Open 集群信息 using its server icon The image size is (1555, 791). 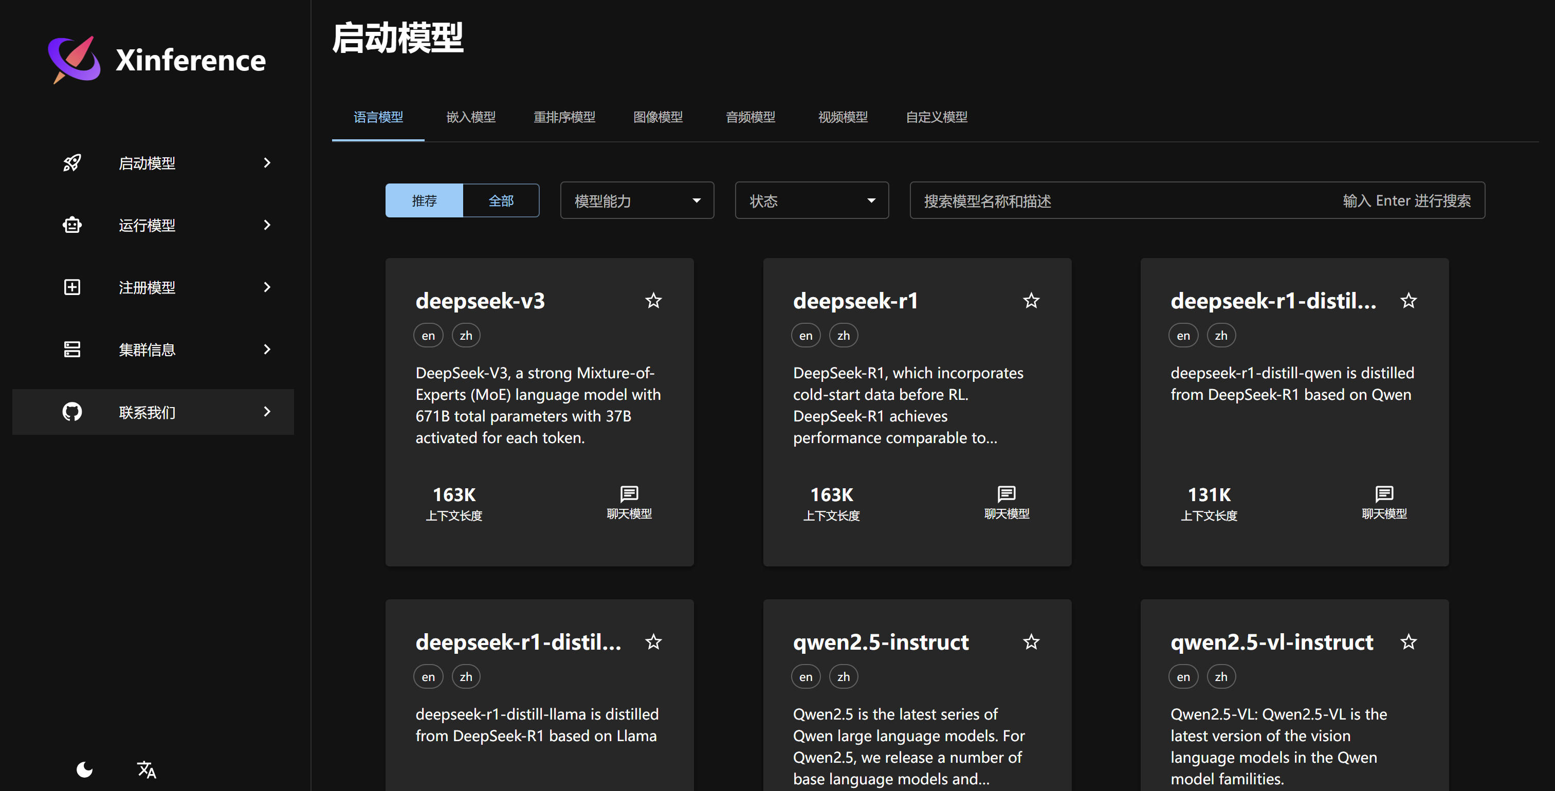click(72, 349)
